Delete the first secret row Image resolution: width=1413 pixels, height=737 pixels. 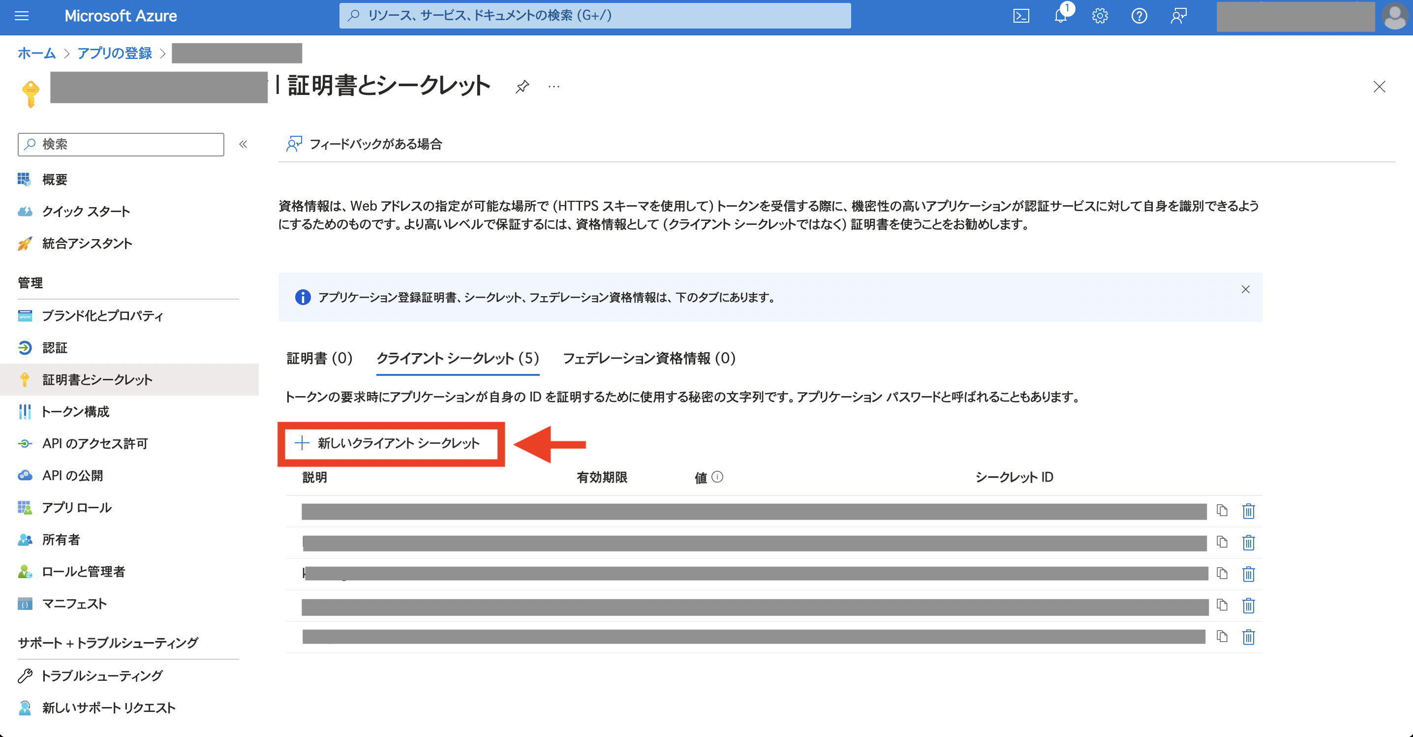click(1249, 511)
